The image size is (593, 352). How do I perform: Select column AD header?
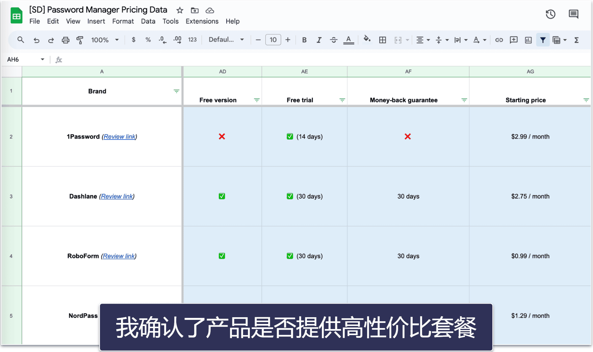click(x=223, y=72)
